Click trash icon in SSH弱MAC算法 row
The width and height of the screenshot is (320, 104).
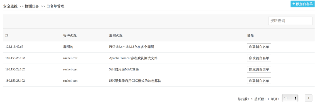pyautogui.click(x=250, y=69)
